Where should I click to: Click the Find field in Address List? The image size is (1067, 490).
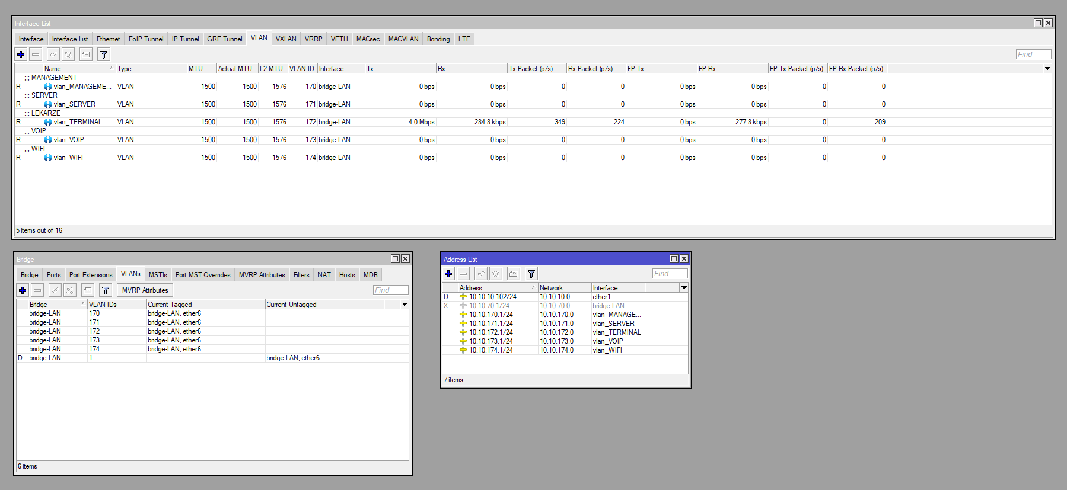[670, 274]
